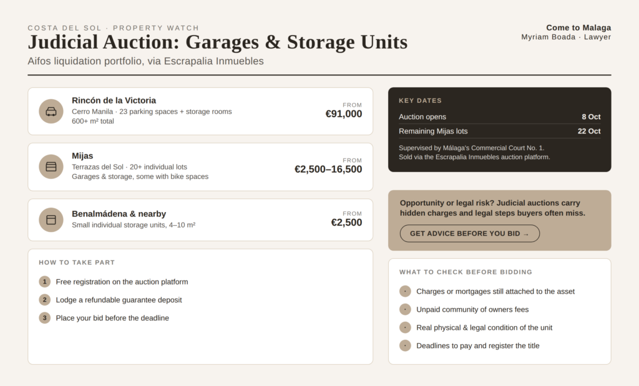Click the Aifos liquidation portfolio subtitle
This screenshot has height=386, width=639.
coord(145,61)
